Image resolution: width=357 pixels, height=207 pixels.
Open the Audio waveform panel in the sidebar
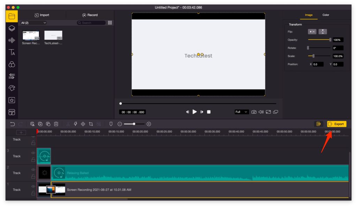click(x=12, y=40)
